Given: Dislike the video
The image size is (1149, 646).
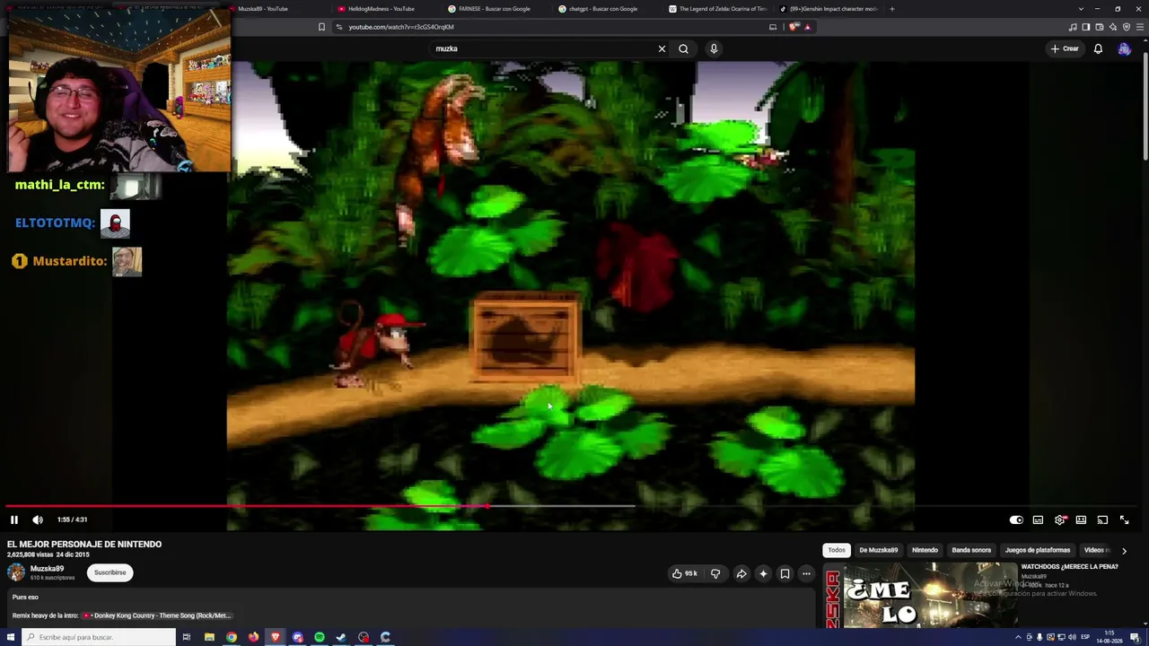Looking at the screenshot, I should pos(715,573).
